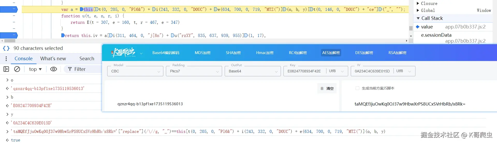The width and height of the screenshot is (497, 143).
Task: Click console output '0A234C4C639E015D'
Action: 31,123
